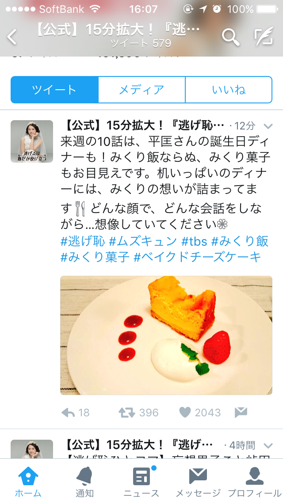Screen dimensions: 283x502
Task: Tap the back arrow in header
Action: click(x=12, y=37)
